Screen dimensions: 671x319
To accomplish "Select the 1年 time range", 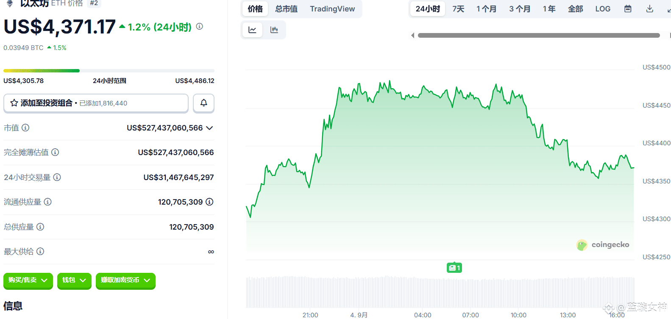I will (549, 9).
